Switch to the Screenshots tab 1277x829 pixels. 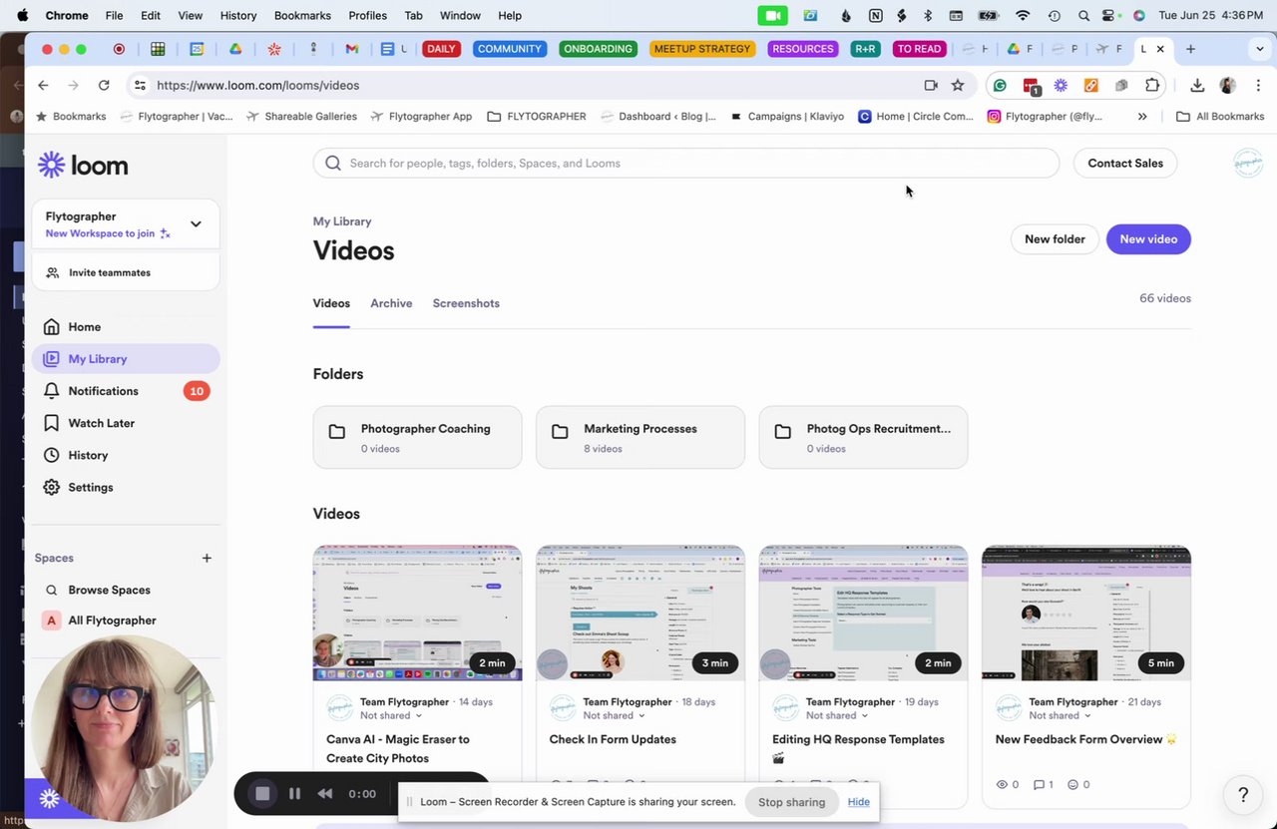pos(466,303)
